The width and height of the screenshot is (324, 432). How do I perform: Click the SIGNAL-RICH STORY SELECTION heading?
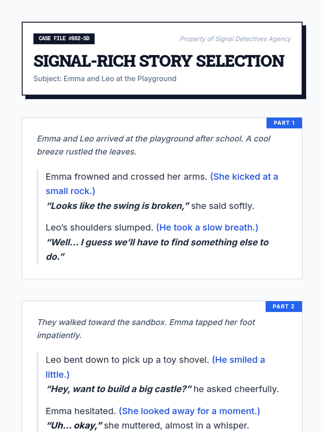click(159, 61)
